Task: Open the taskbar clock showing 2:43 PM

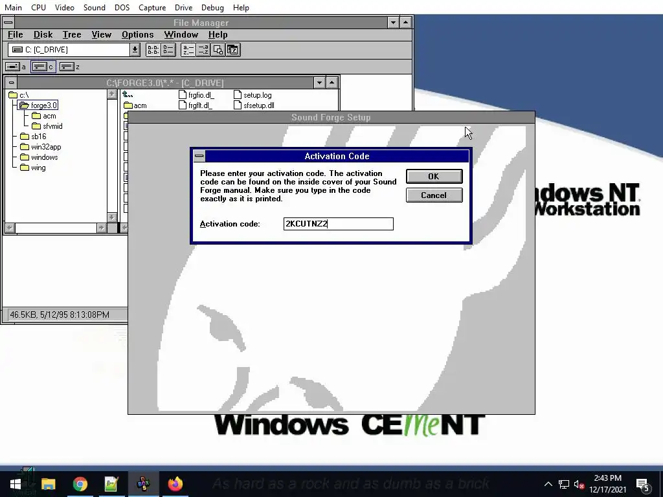Action: 607,484
